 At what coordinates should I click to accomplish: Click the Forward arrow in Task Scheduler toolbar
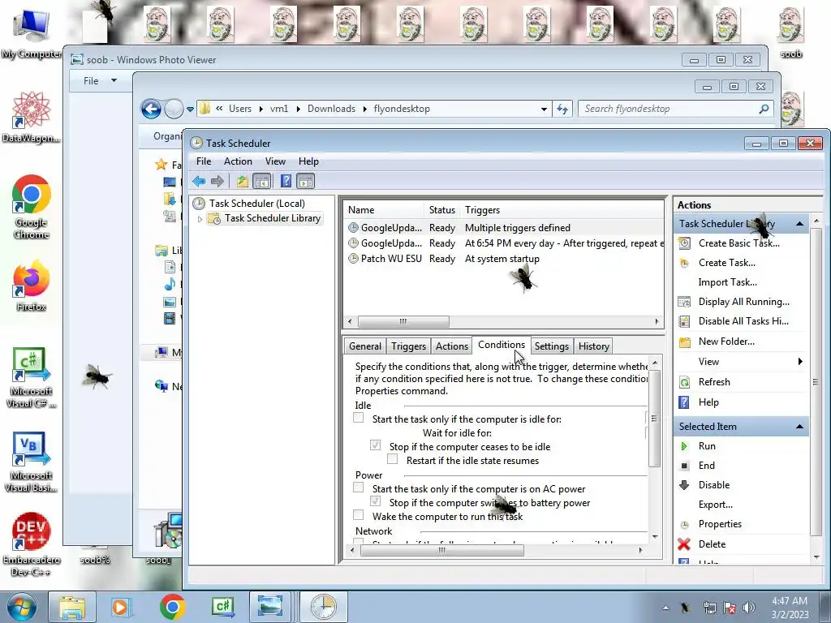(x=217, y=182)
